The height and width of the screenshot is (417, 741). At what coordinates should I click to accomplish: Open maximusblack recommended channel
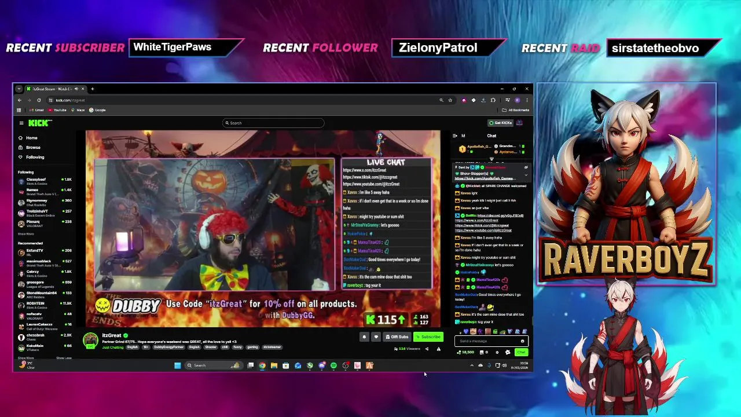pos(45,263)
